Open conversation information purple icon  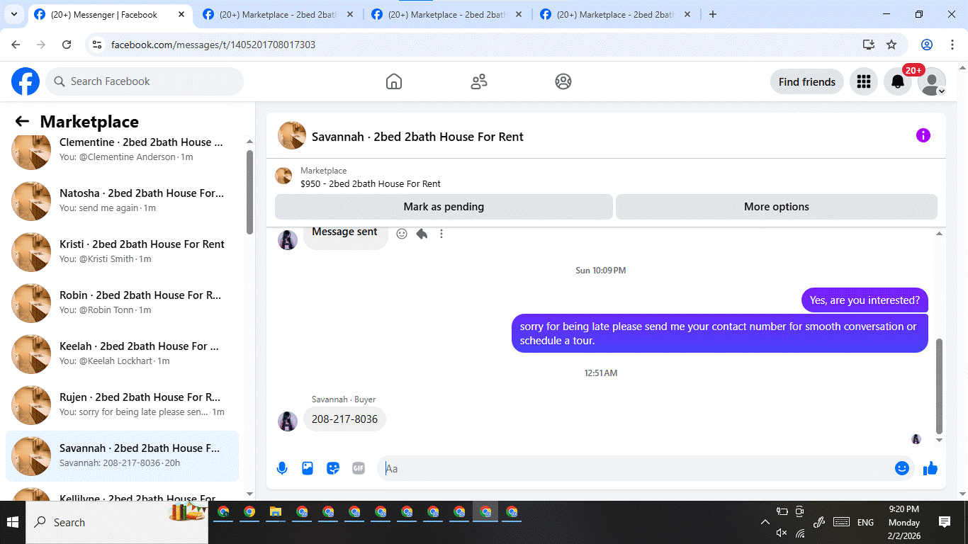click(x=923, y=135)
